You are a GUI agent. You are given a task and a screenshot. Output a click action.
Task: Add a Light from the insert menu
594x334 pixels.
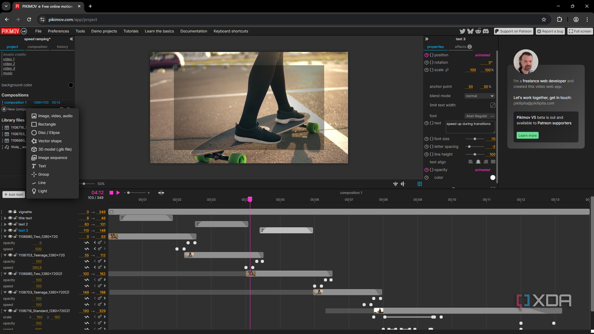[42, 191]
